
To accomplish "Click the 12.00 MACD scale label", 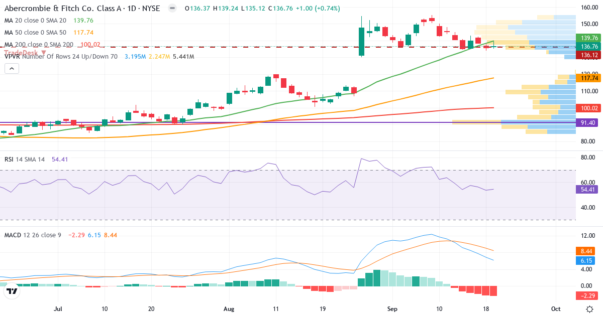I will point(588,236).
